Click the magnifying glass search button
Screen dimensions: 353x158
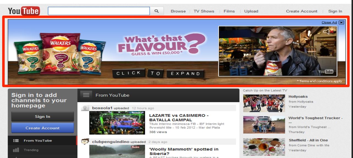(x=157, y=11)
